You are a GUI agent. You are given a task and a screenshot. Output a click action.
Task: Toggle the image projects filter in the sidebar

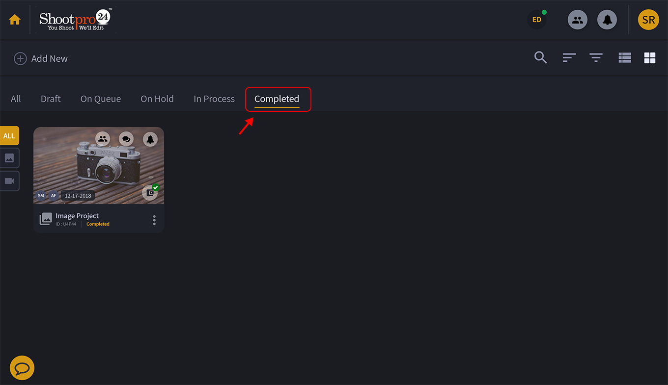pos(8,158)
